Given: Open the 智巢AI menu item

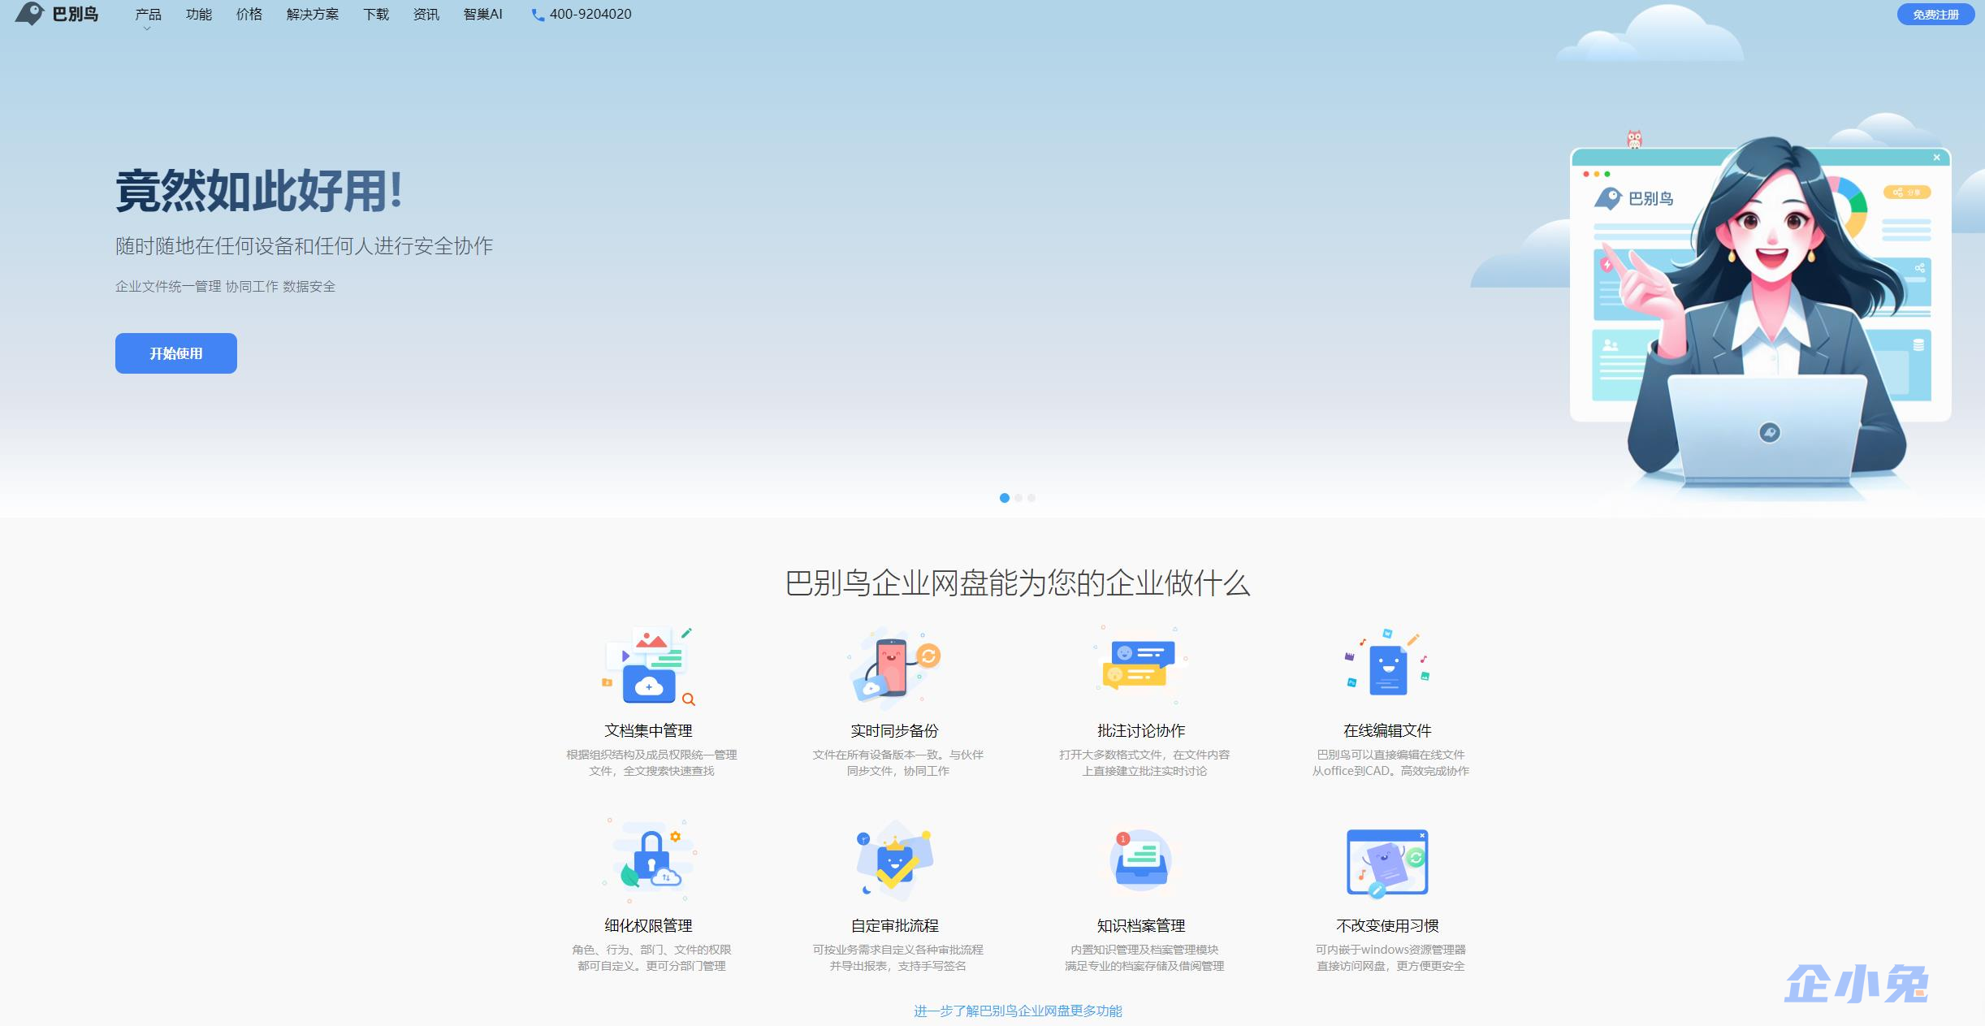Looking at the screenshot, I should click(x=482, y=14).
